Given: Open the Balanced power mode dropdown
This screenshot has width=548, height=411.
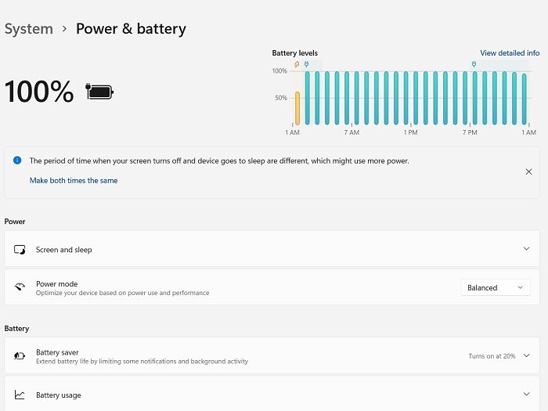Looking at the screenshot, I should 496,287.
